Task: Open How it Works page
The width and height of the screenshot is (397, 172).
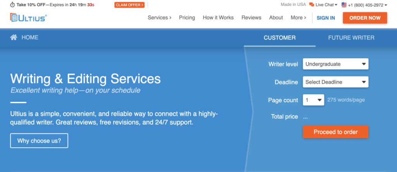Action: (218, 18)
